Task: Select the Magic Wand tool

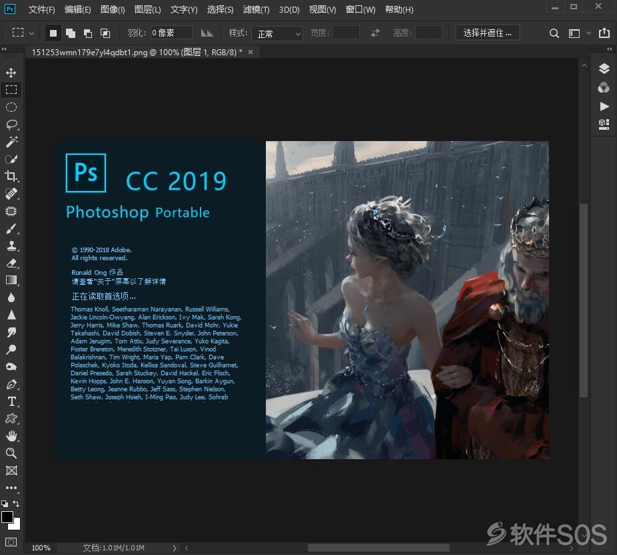Action: click(11, 142)
